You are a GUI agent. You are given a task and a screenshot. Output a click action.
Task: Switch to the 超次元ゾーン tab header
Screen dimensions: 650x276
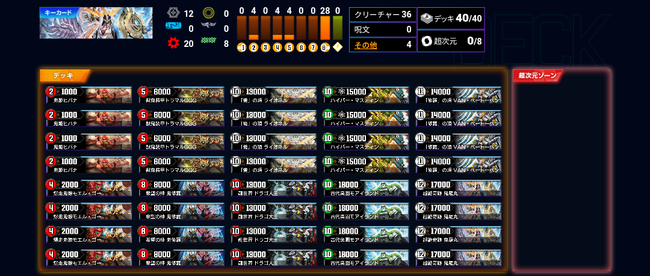click(x=537, y=76)
